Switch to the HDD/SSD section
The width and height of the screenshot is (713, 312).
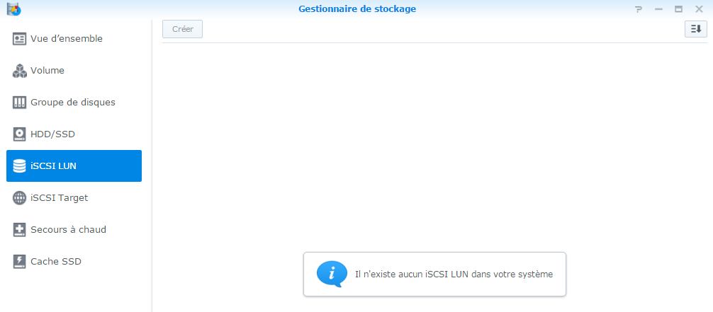point(74,134)
